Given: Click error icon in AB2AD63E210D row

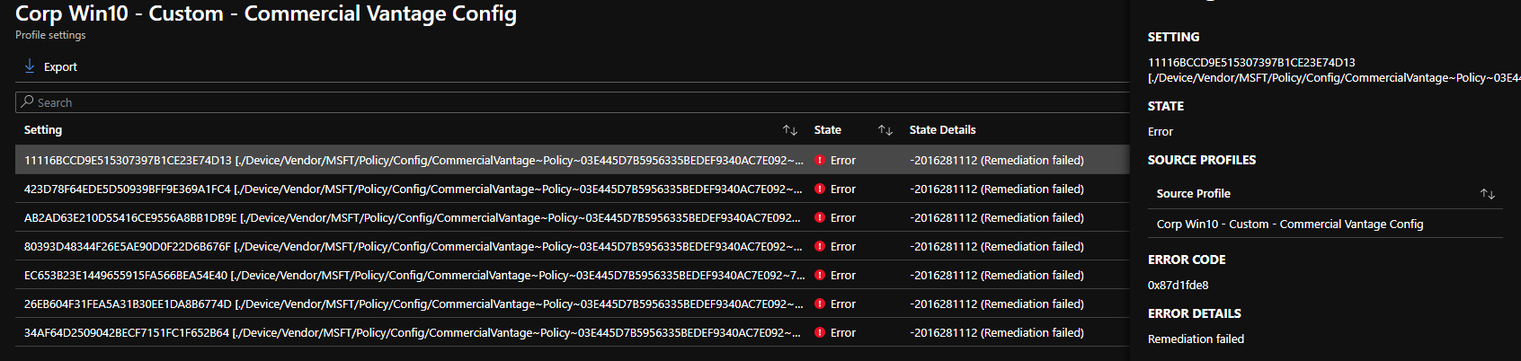Looking at the screenshot, I should [x=820, y=217].
